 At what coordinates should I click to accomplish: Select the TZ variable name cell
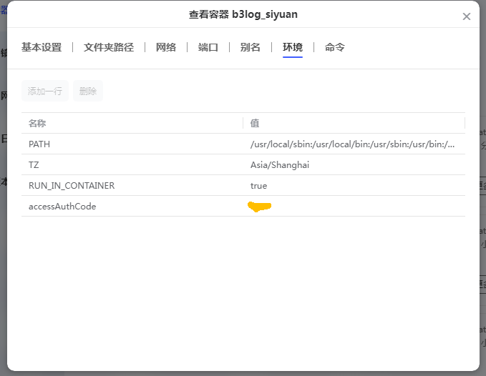[x=132, y=165]
